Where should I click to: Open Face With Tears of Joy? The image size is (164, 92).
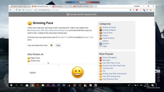click(111, 63)
